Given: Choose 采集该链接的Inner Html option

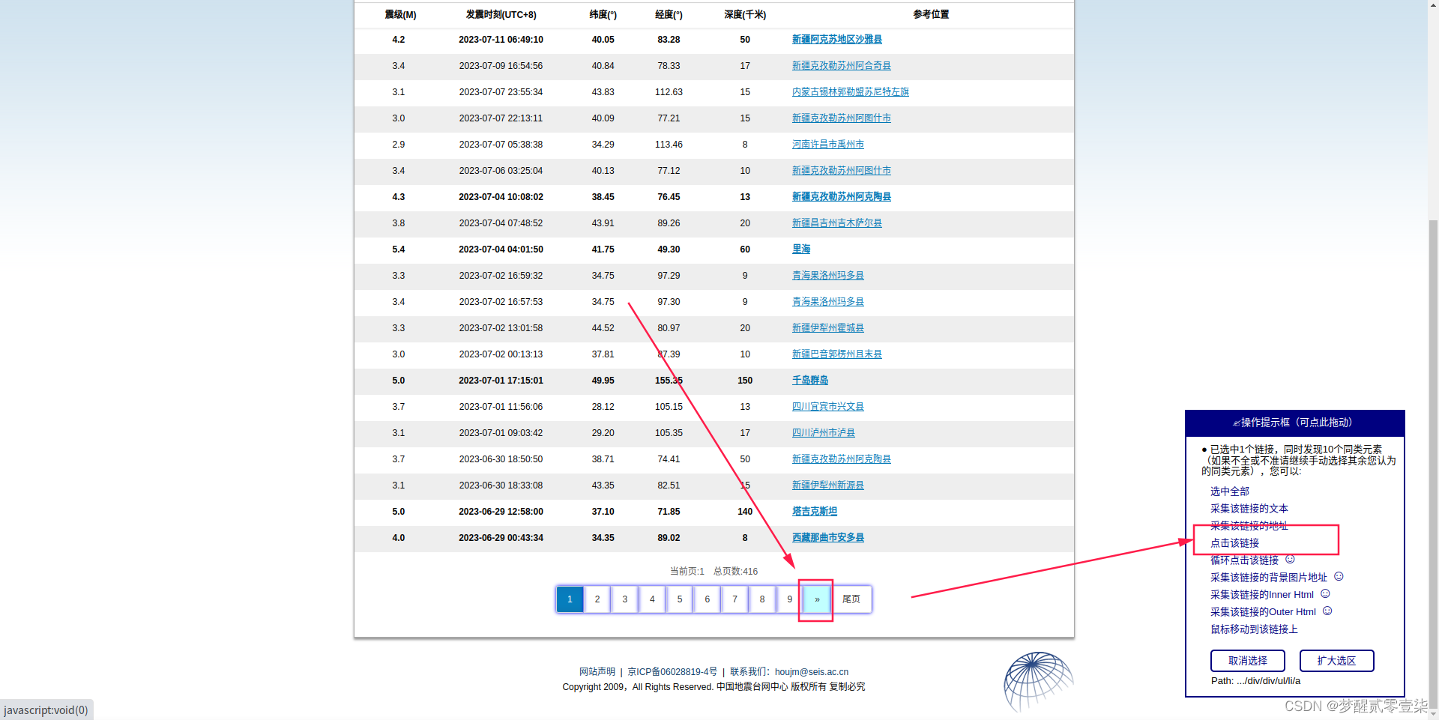Looking at the screenshot, I should (1261, 595).
